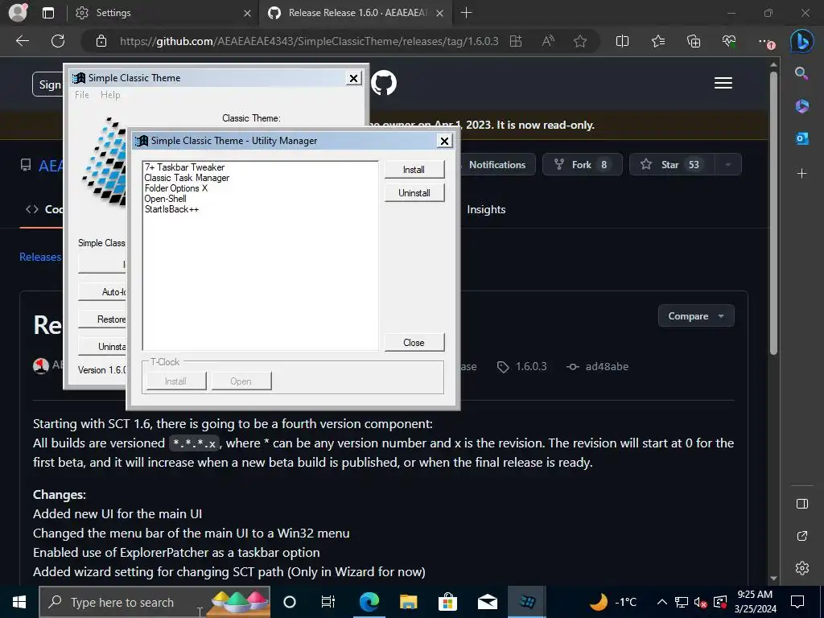Click the taskbar search box

click(x=154, y=602)
